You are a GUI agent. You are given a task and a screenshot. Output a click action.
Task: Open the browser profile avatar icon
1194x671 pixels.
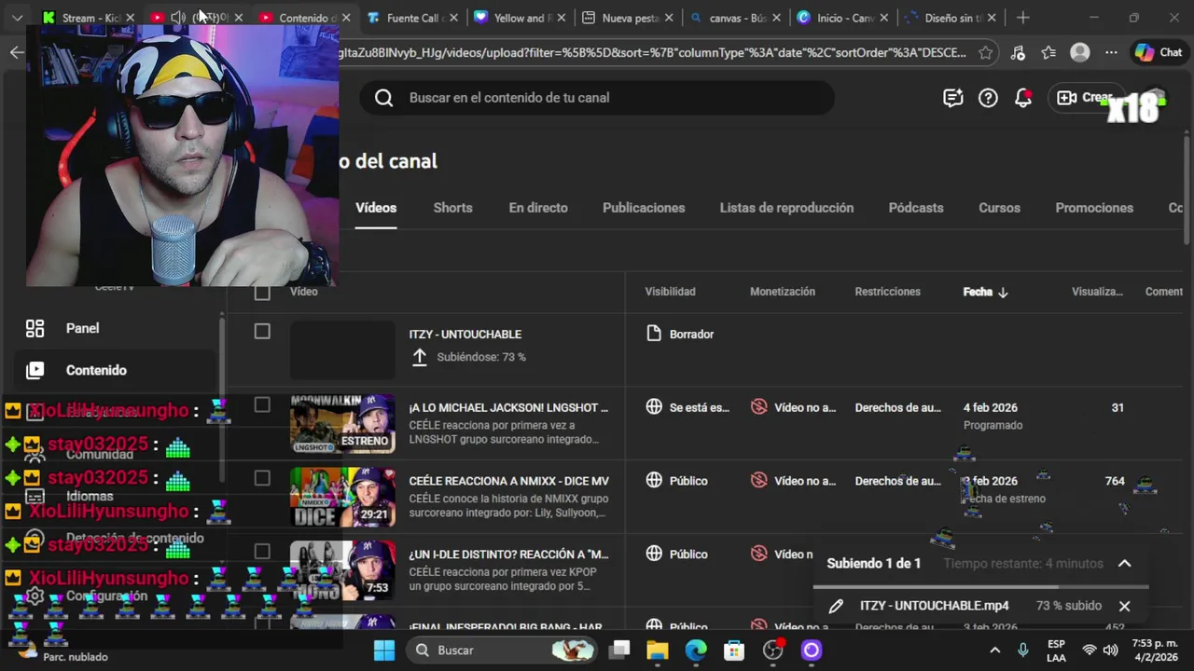[x=1080, y=53]
